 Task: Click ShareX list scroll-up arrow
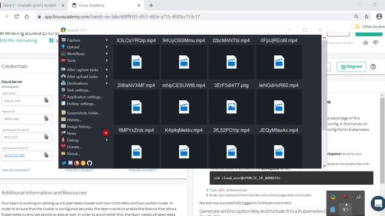click(324, 38)
